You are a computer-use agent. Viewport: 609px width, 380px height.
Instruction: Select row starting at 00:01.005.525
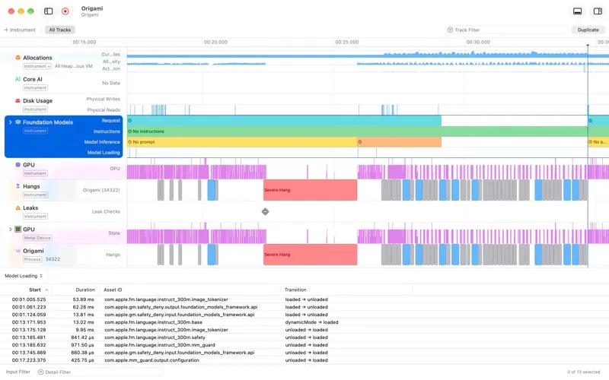(304, 299)
